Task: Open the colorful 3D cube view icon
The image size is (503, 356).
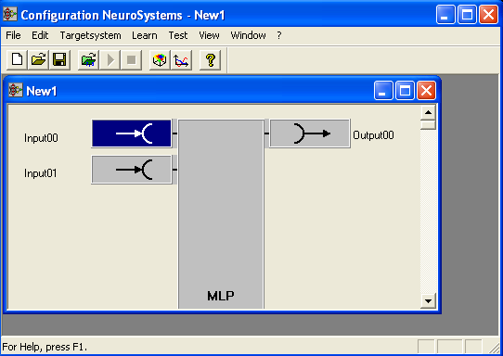Action: (x=160, y=59)
